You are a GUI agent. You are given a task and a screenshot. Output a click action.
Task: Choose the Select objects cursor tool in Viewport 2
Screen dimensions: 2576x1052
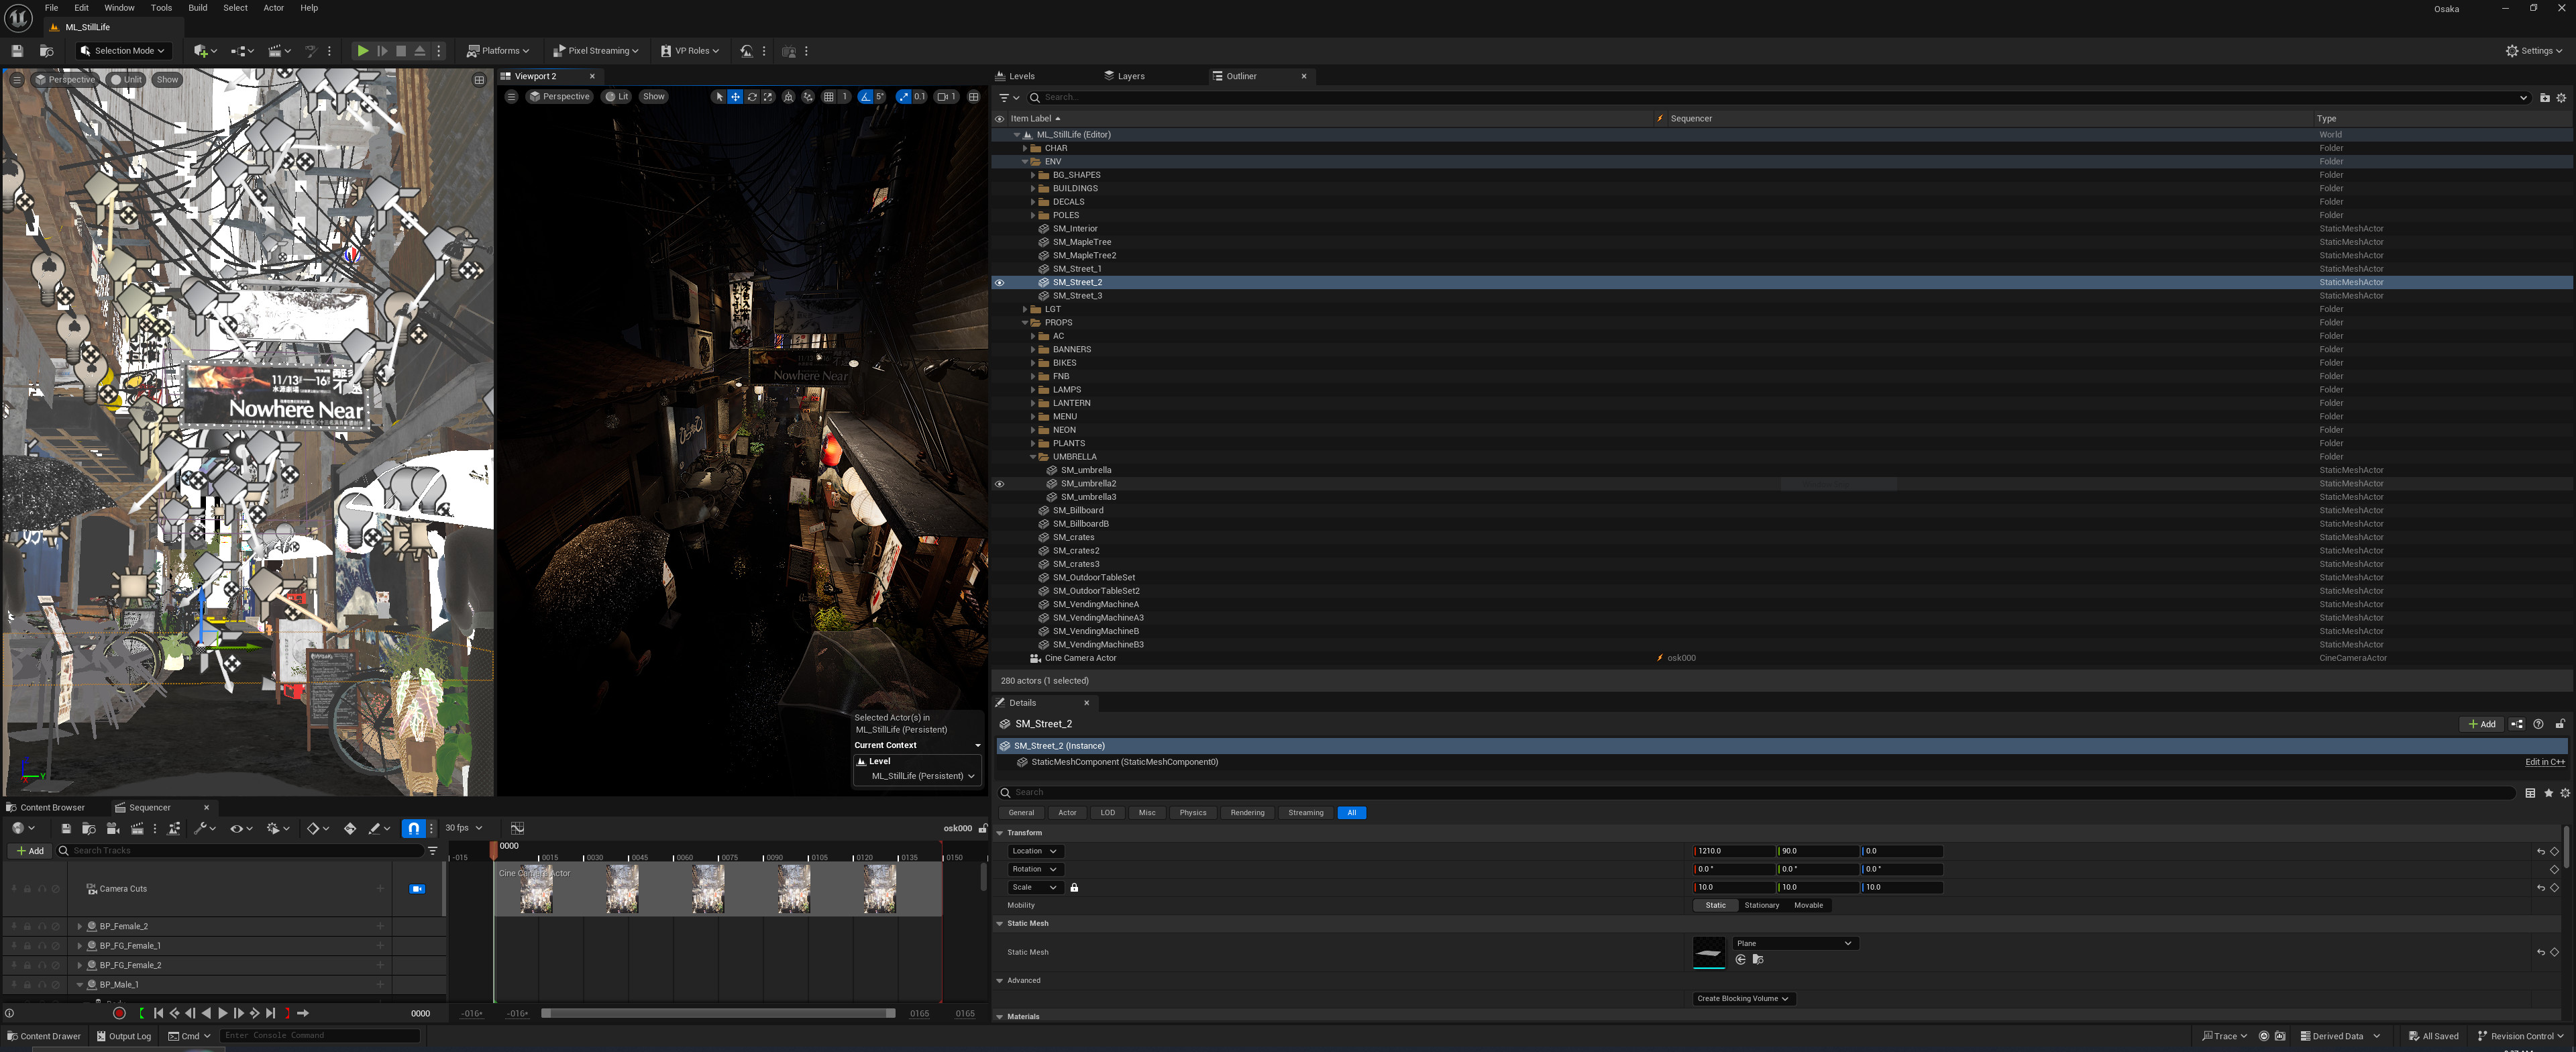click(719, 97)
